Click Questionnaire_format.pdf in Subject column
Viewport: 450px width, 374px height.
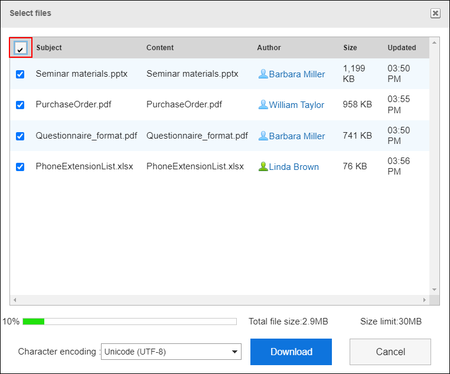[86, 136]
